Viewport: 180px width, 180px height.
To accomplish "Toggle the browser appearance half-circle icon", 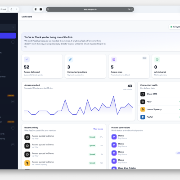I will [x=36, y=9].
